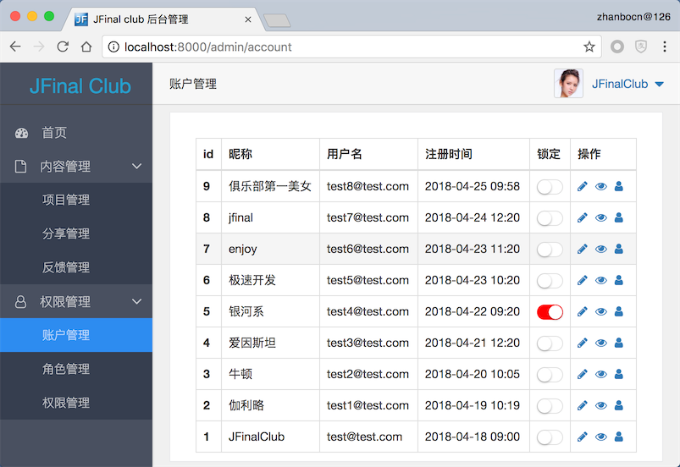Screen dimensions: 680x467
Task: Edit the 牛顿 account with pencil icon
Action: (583, 374)
